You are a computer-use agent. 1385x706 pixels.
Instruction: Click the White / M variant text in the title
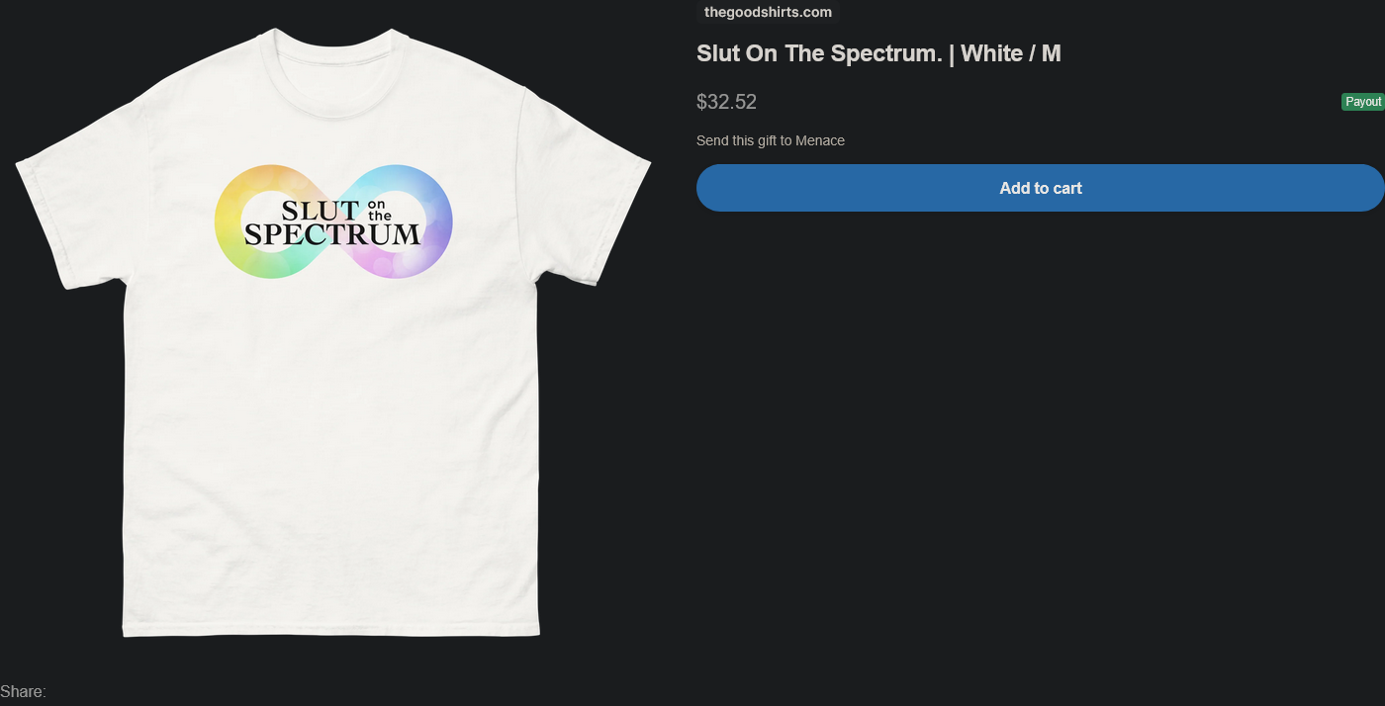[1010, 53]
